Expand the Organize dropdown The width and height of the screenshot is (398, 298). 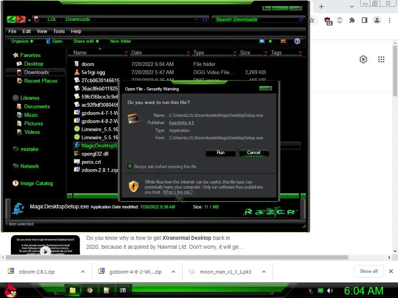point(22,41)
